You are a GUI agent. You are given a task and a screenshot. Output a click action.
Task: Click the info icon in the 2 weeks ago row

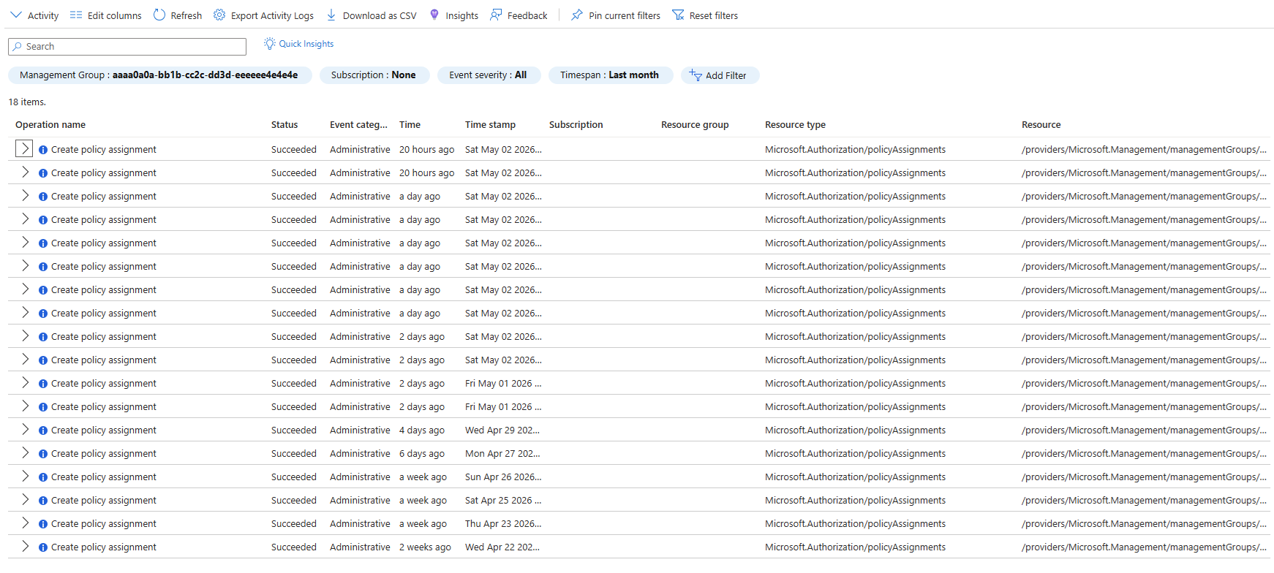43,547
